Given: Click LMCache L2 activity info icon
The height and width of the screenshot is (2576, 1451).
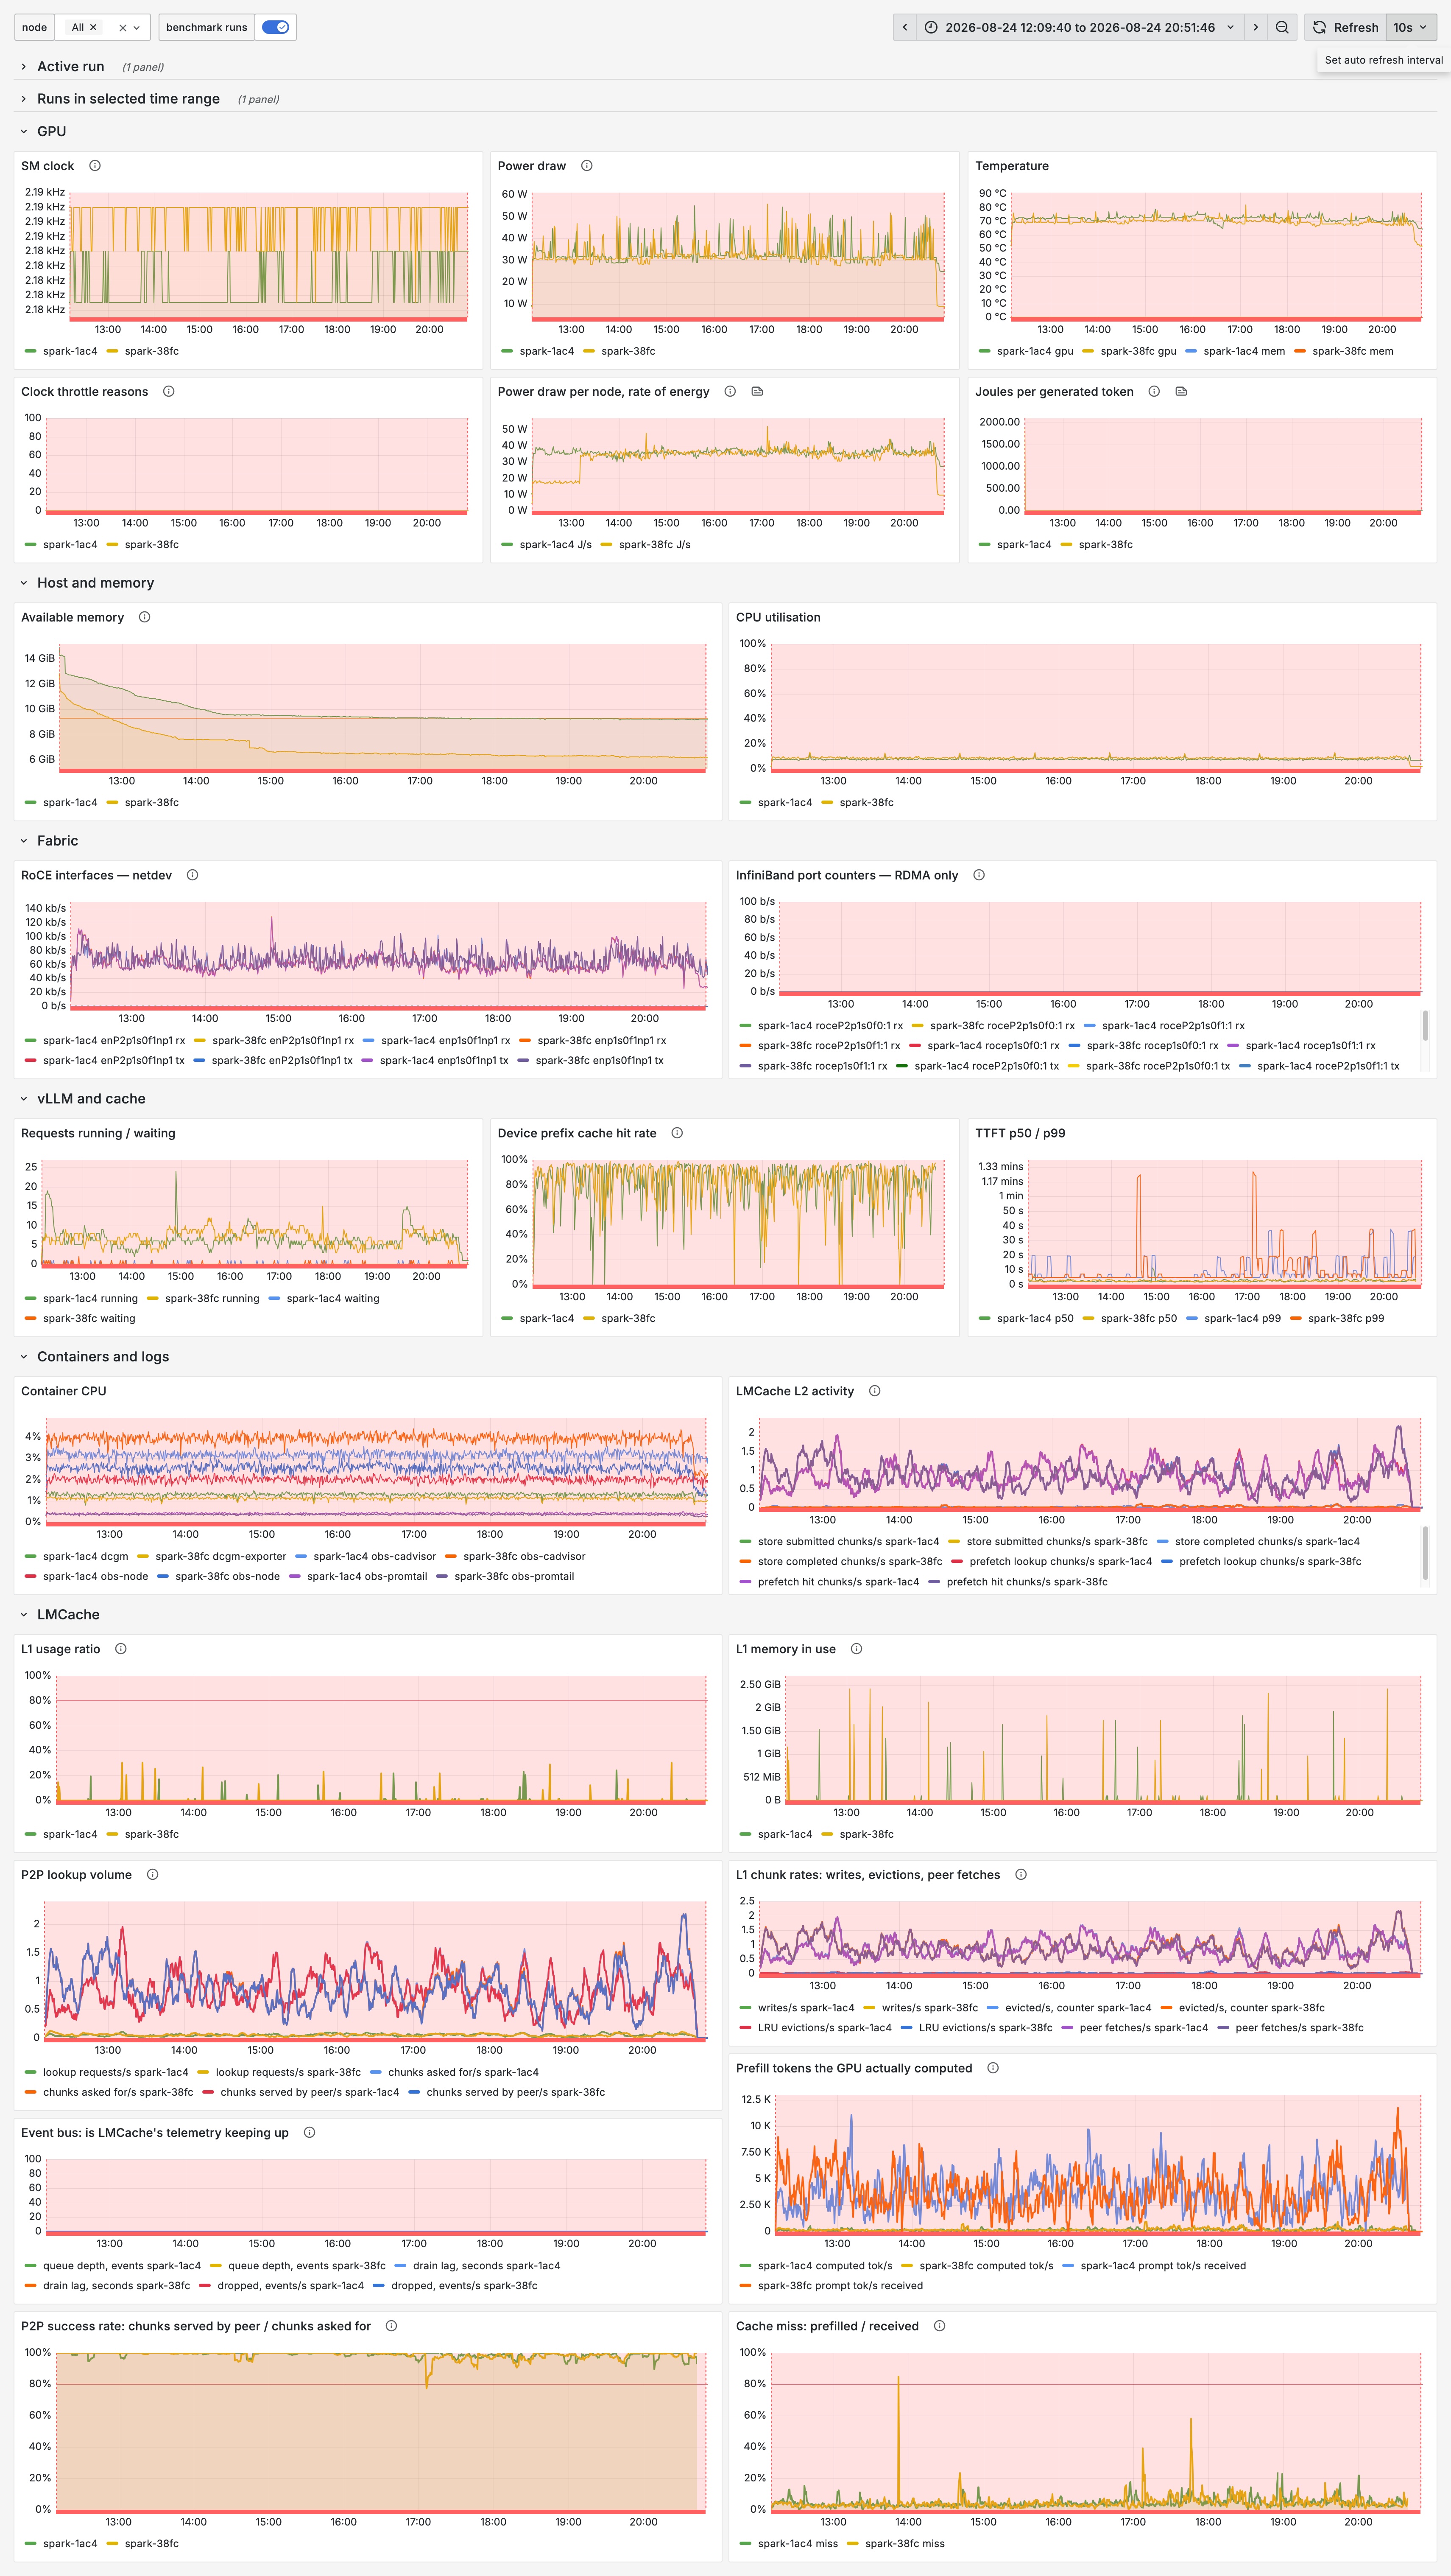Looking at the screenshot, I should point(874,1392).
